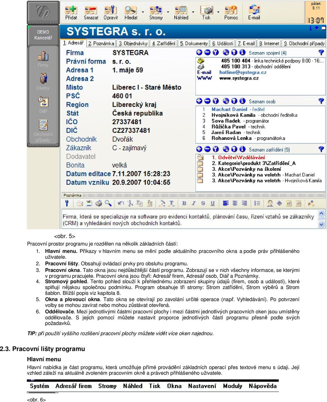
Task: Select 1. Odvětví\Vzdělávání classification row
Action: pyautogui.click(x=238, y=157)
